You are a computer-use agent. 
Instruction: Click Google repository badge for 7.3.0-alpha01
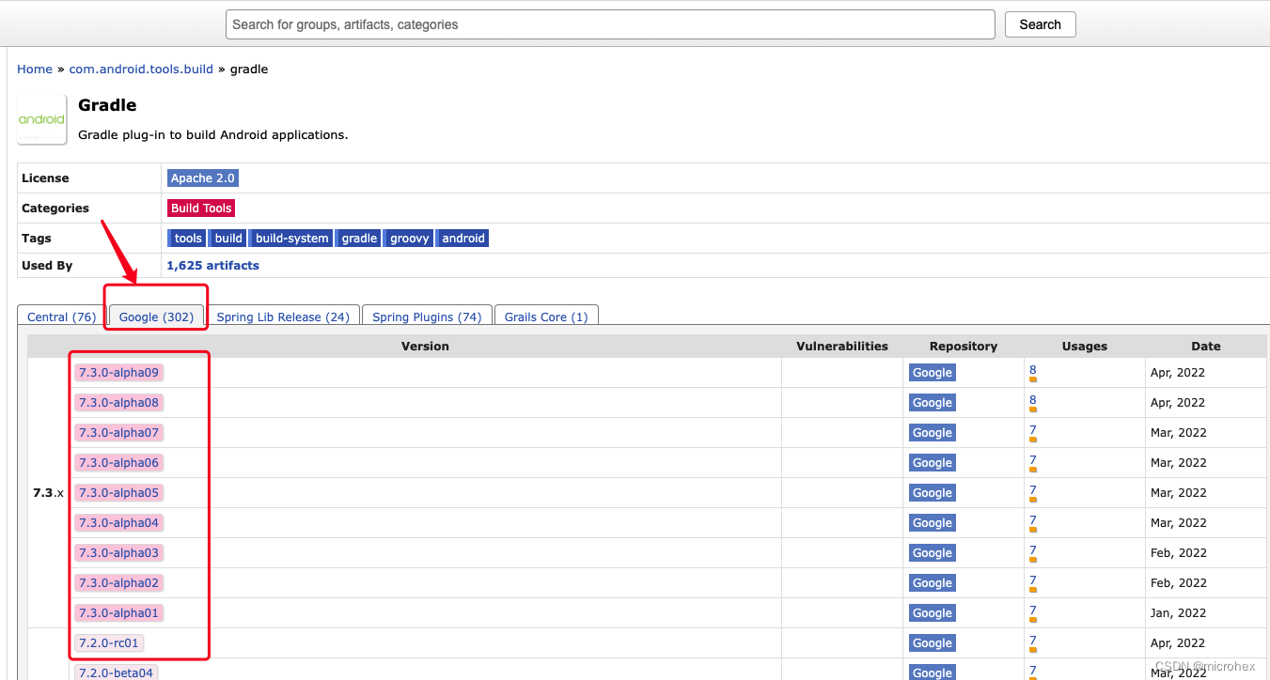[933, 613]
